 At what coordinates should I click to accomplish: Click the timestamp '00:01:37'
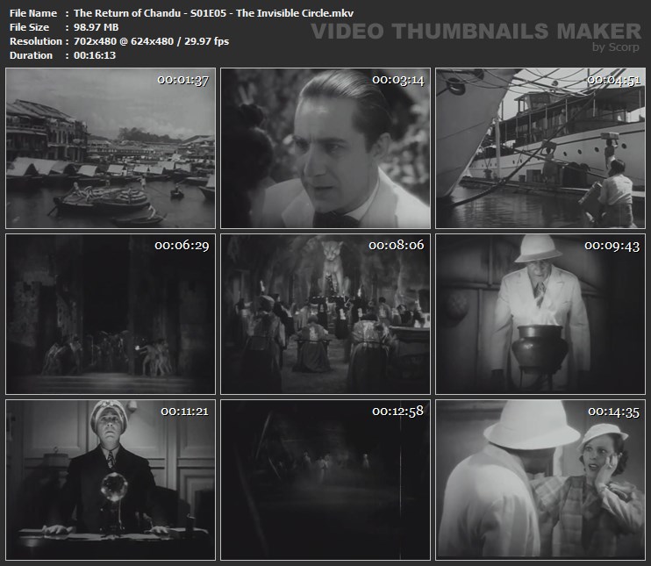coord(183,80)
